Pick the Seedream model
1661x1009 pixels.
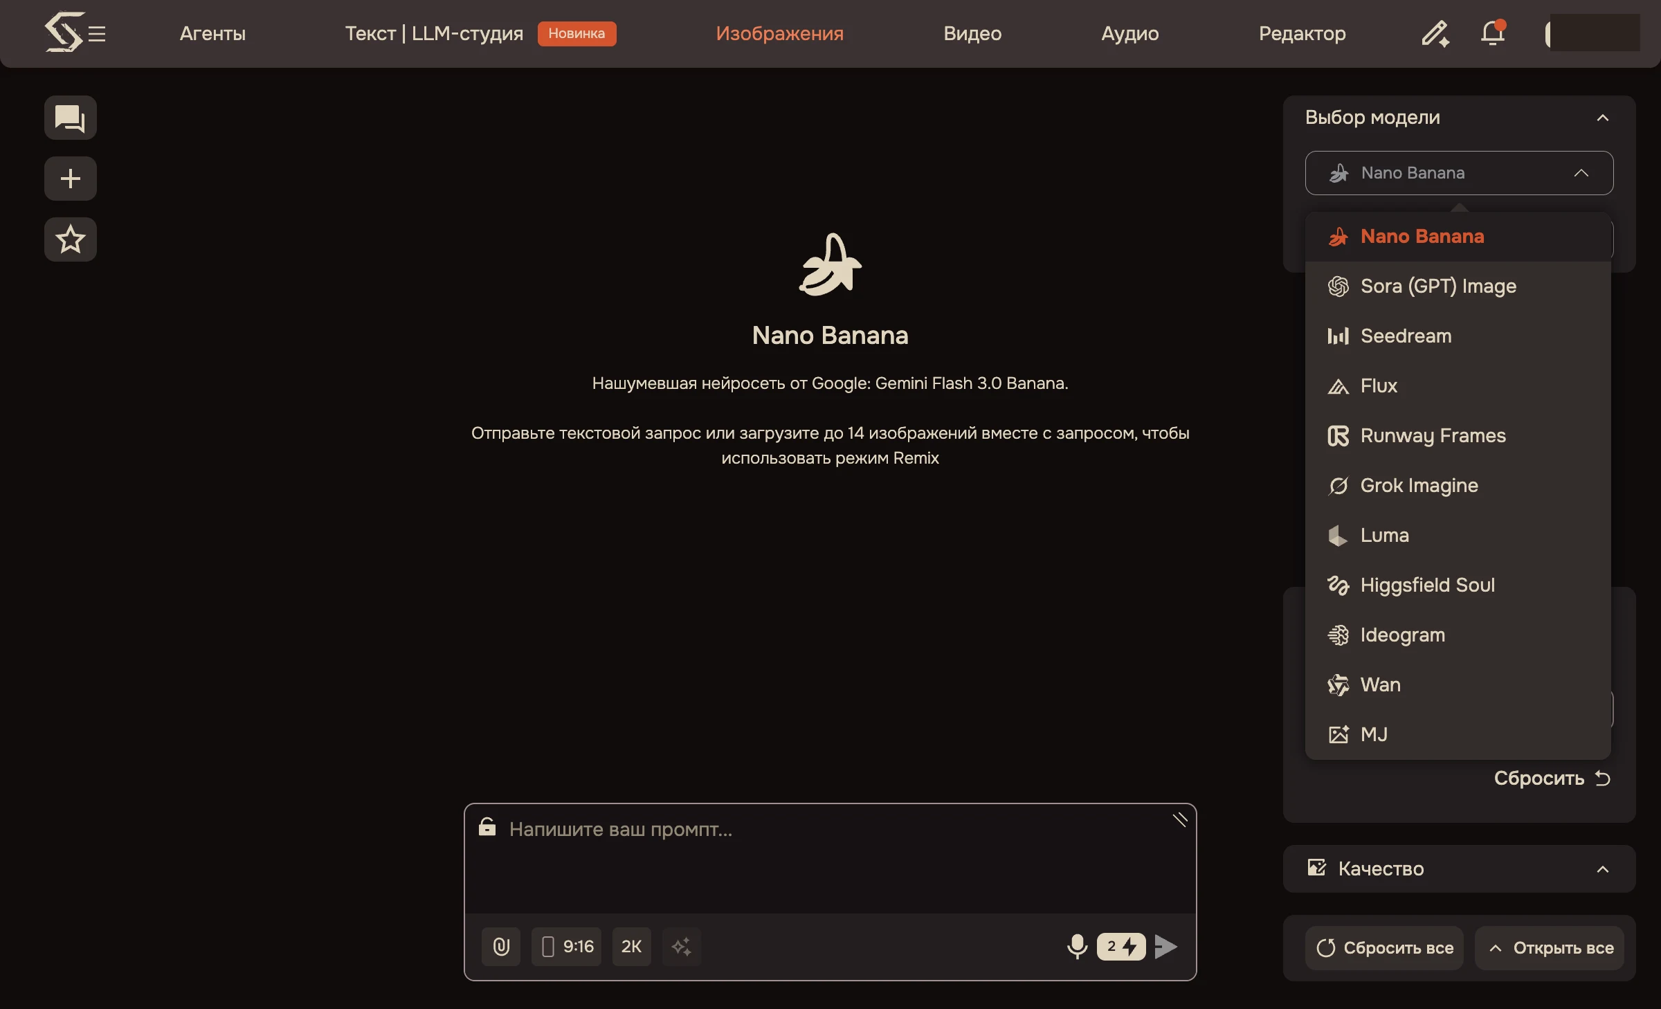coord(1458,336)
